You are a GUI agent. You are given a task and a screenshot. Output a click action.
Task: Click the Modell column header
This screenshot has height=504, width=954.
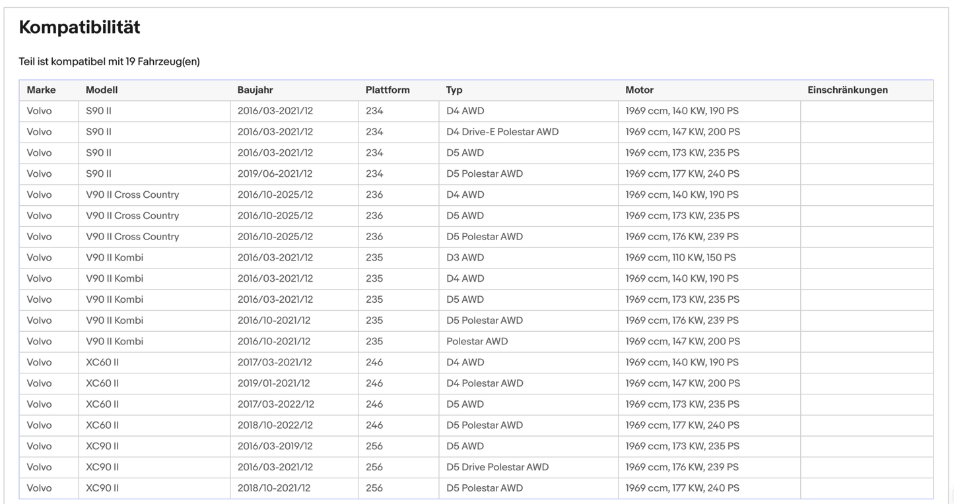[x=102, y=90]
